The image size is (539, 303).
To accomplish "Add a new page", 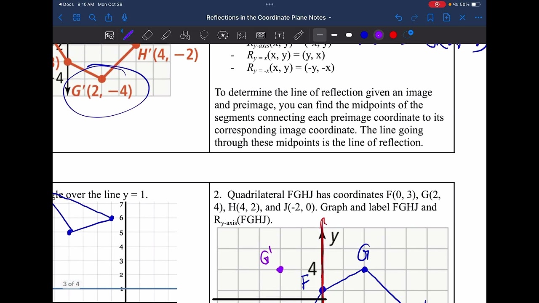I will tap(446, 18).
